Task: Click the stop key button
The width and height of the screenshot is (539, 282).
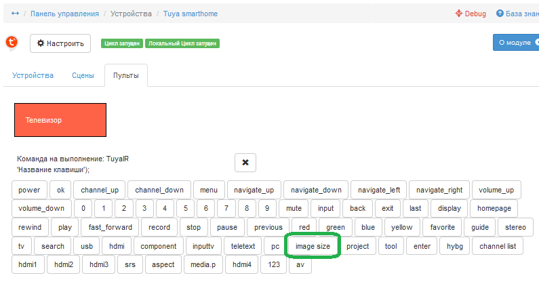Action: [x=193, y=227]
